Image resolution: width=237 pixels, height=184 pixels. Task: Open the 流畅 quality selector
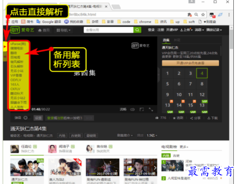point(123,109)
